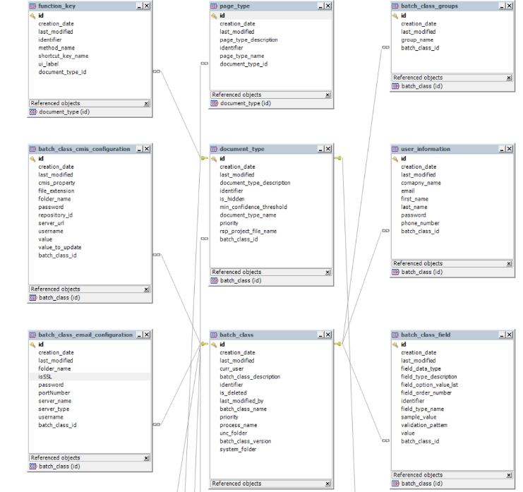The width and height of the screenshot is (523, 492).
Task: Collapse Referenced objects section in document_type
Action: 328,272
